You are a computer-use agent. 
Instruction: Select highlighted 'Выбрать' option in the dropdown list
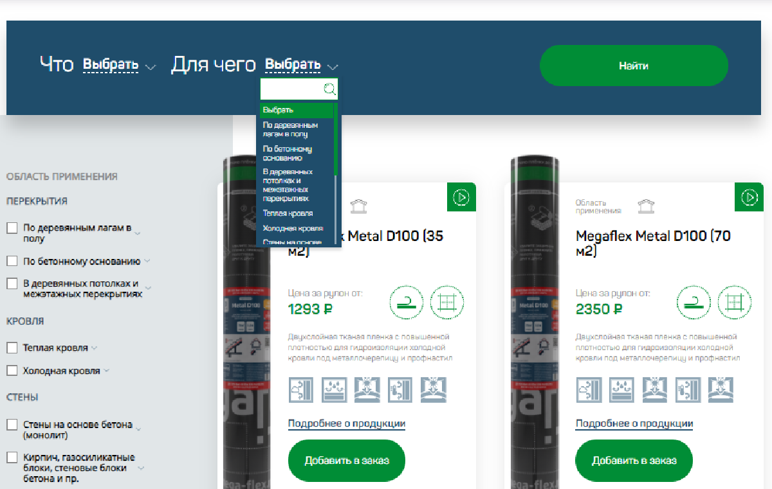tap(297, 110)
